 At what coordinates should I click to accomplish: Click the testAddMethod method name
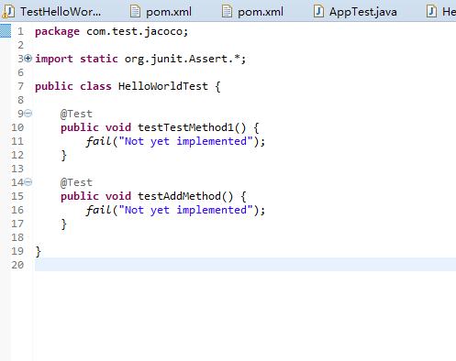coord(179,196)
